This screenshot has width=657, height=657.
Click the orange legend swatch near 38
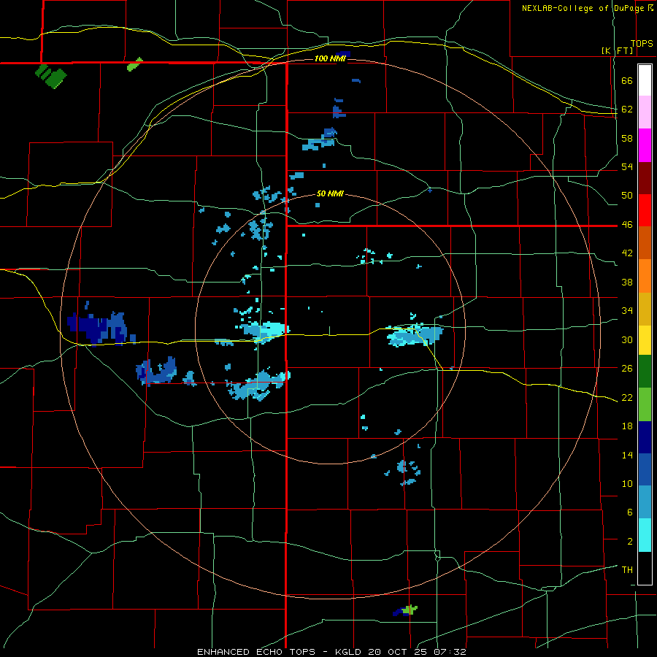(645, 276)
